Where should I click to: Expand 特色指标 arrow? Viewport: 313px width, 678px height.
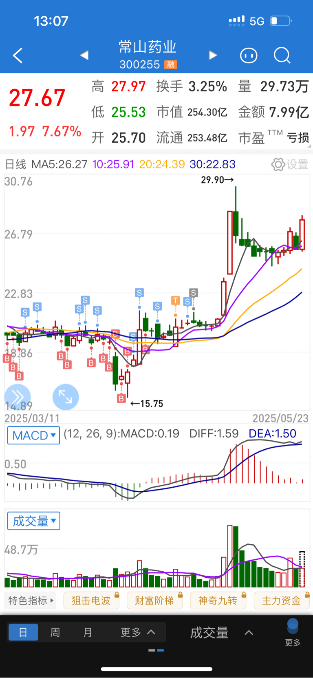coord(52,601)
